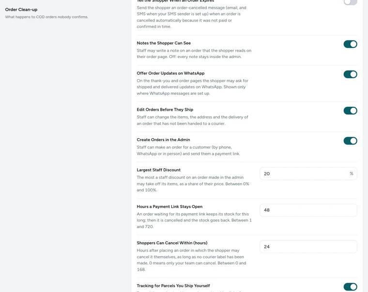Focus the Largest Staff Discount field showing 20

[x=308, y=174]
